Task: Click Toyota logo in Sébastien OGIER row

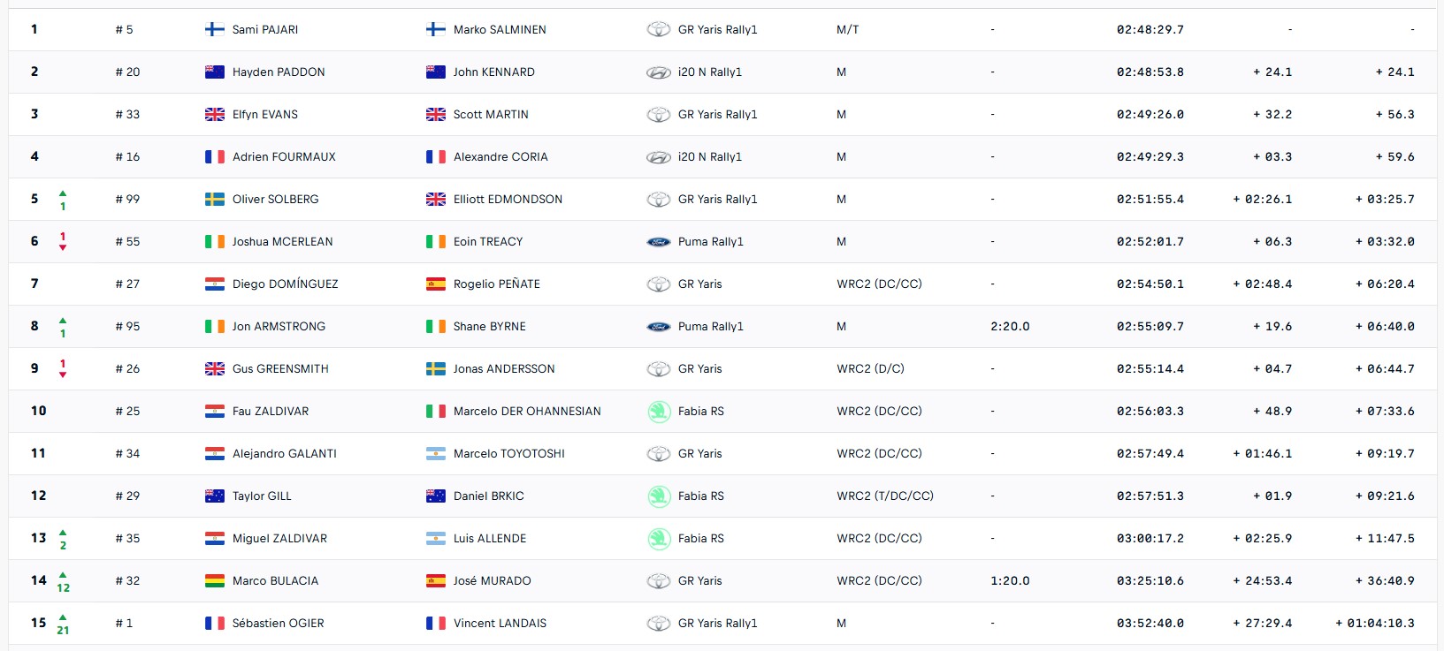Action: [659, 624]
